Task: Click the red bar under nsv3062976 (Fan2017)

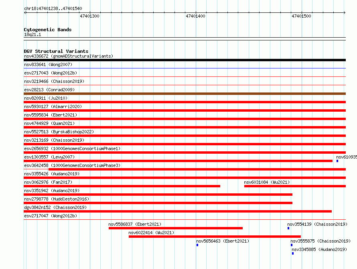Action: [122, 186]
